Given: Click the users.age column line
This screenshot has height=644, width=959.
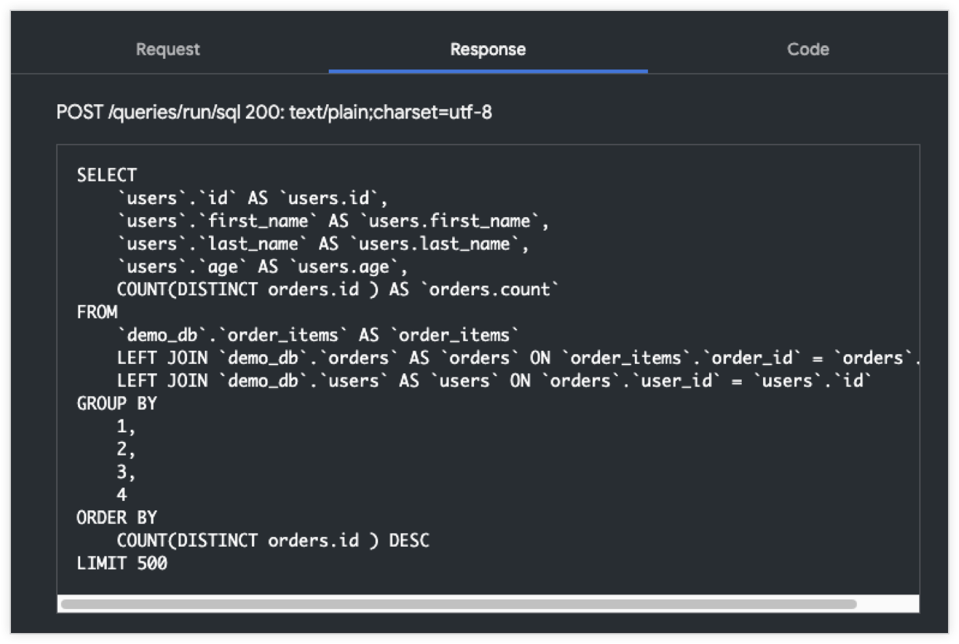Looking at the screenshot, I should 262,267.
